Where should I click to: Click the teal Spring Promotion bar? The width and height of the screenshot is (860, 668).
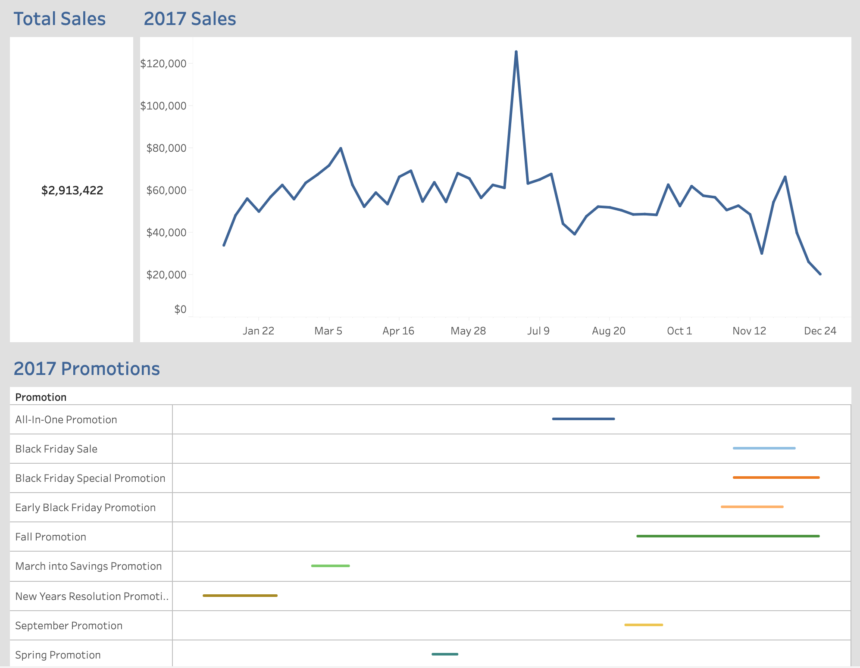coord(445,654)
